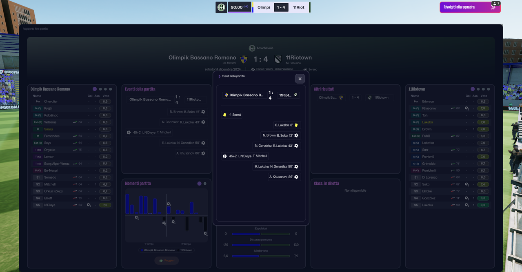Click the Rivolgiti alla squadra button

[x=470, y=7]
